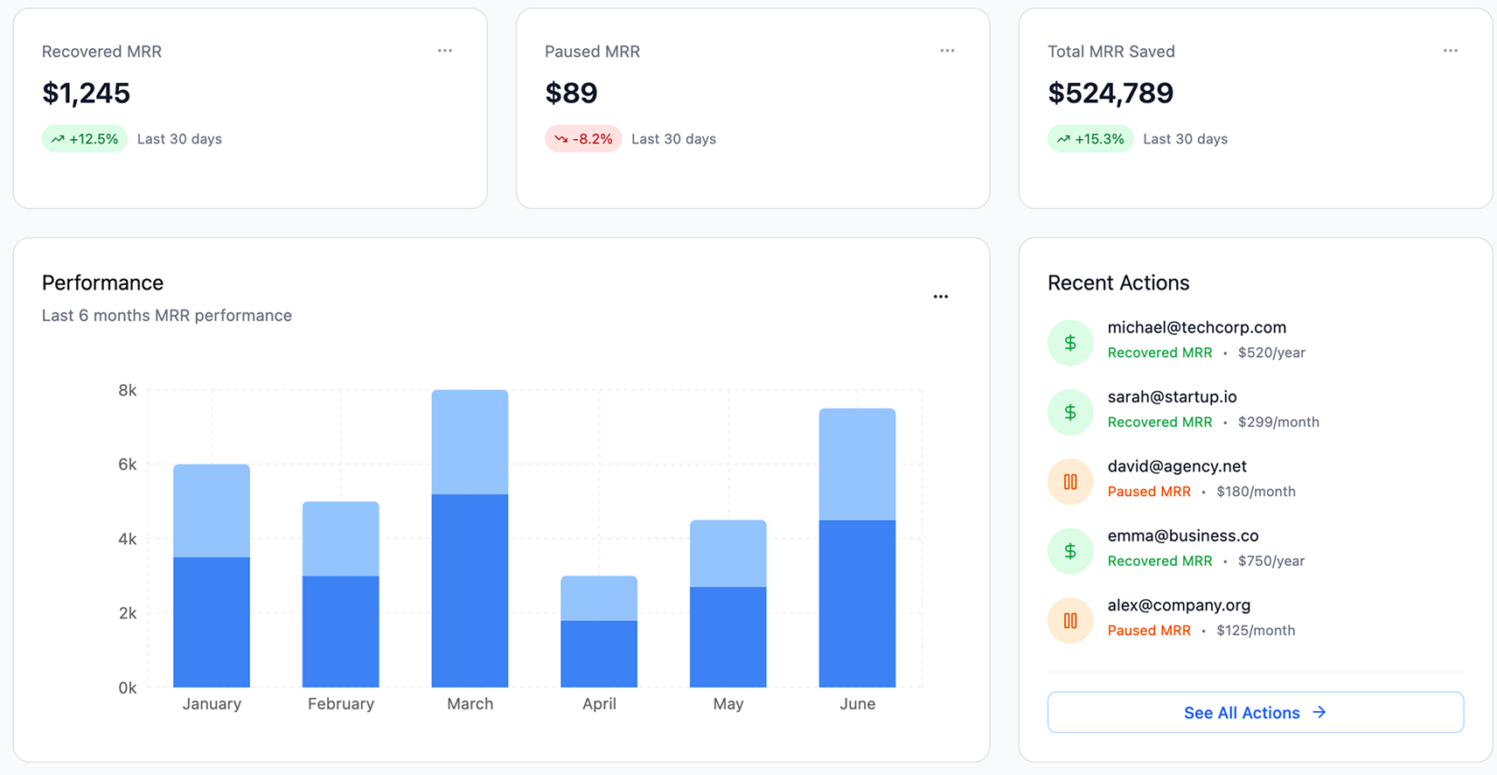The width and height of the screenshot is (1497, 775).
Task: Click the See All Actions button
Action: tap(1255, 712)
